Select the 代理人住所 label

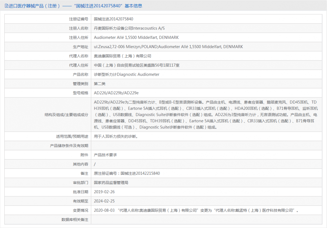[x=79, y=65]
